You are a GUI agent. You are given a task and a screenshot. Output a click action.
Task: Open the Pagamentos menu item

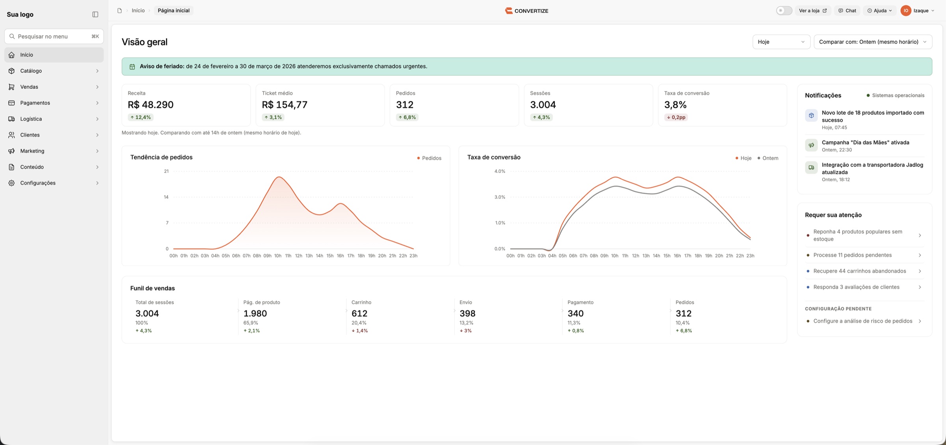tap(54, 103)
